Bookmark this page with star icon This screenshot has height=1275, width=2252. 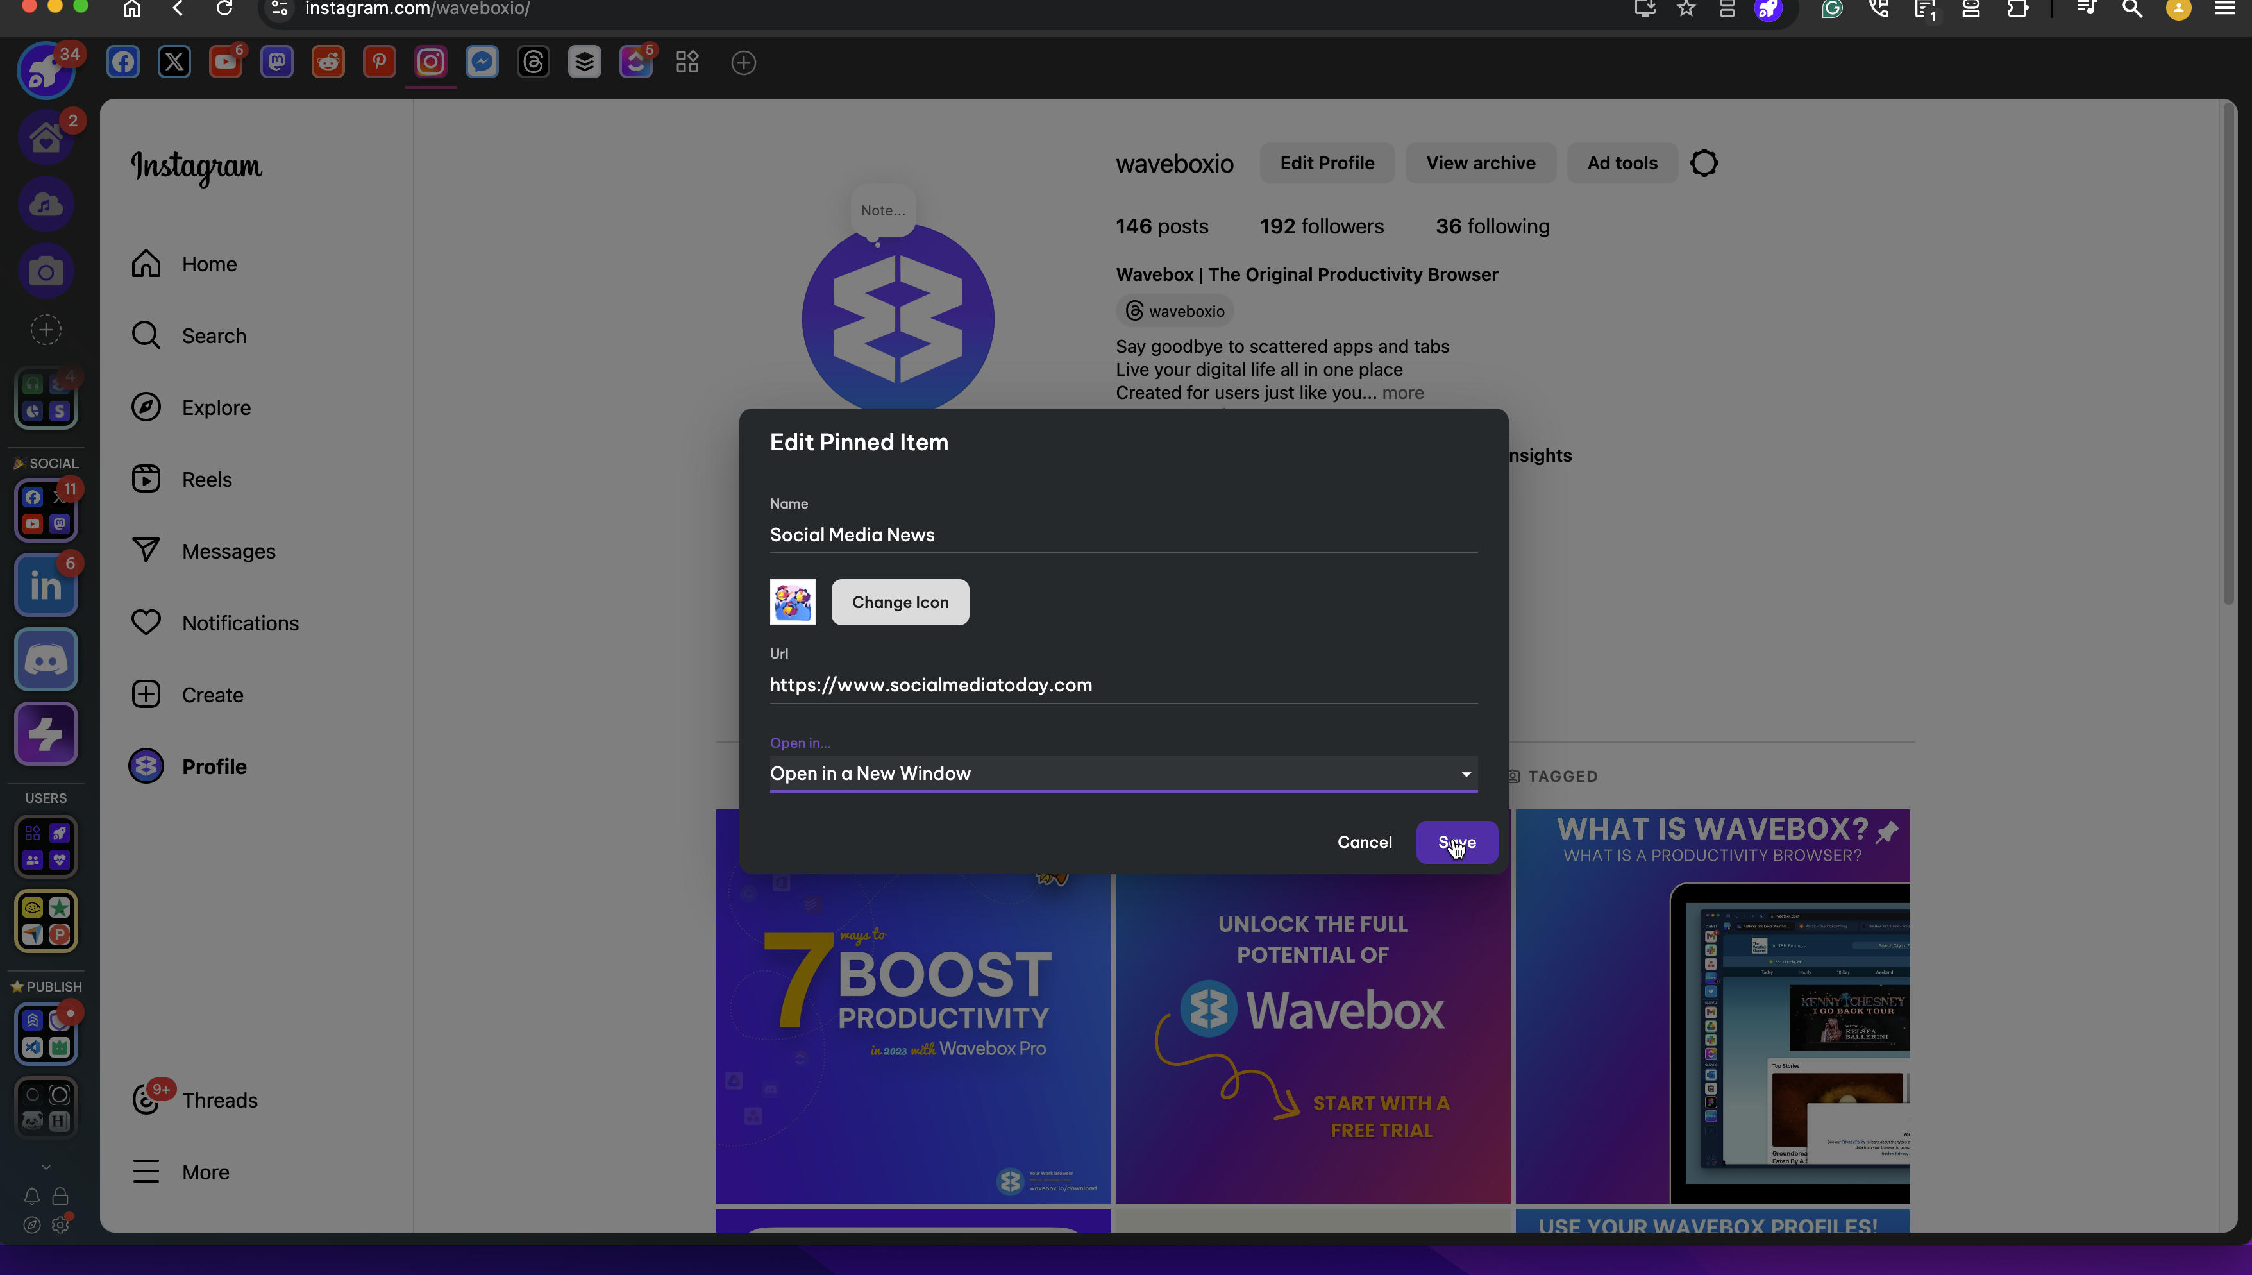(1686, 9)
